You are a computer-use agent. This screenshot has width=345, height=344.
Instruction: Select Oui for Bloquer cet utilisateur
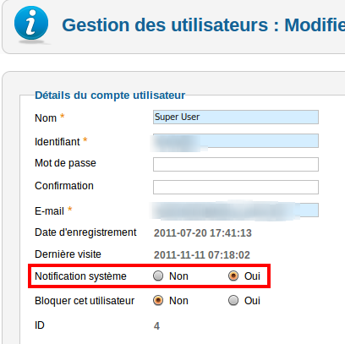(233, 300)
